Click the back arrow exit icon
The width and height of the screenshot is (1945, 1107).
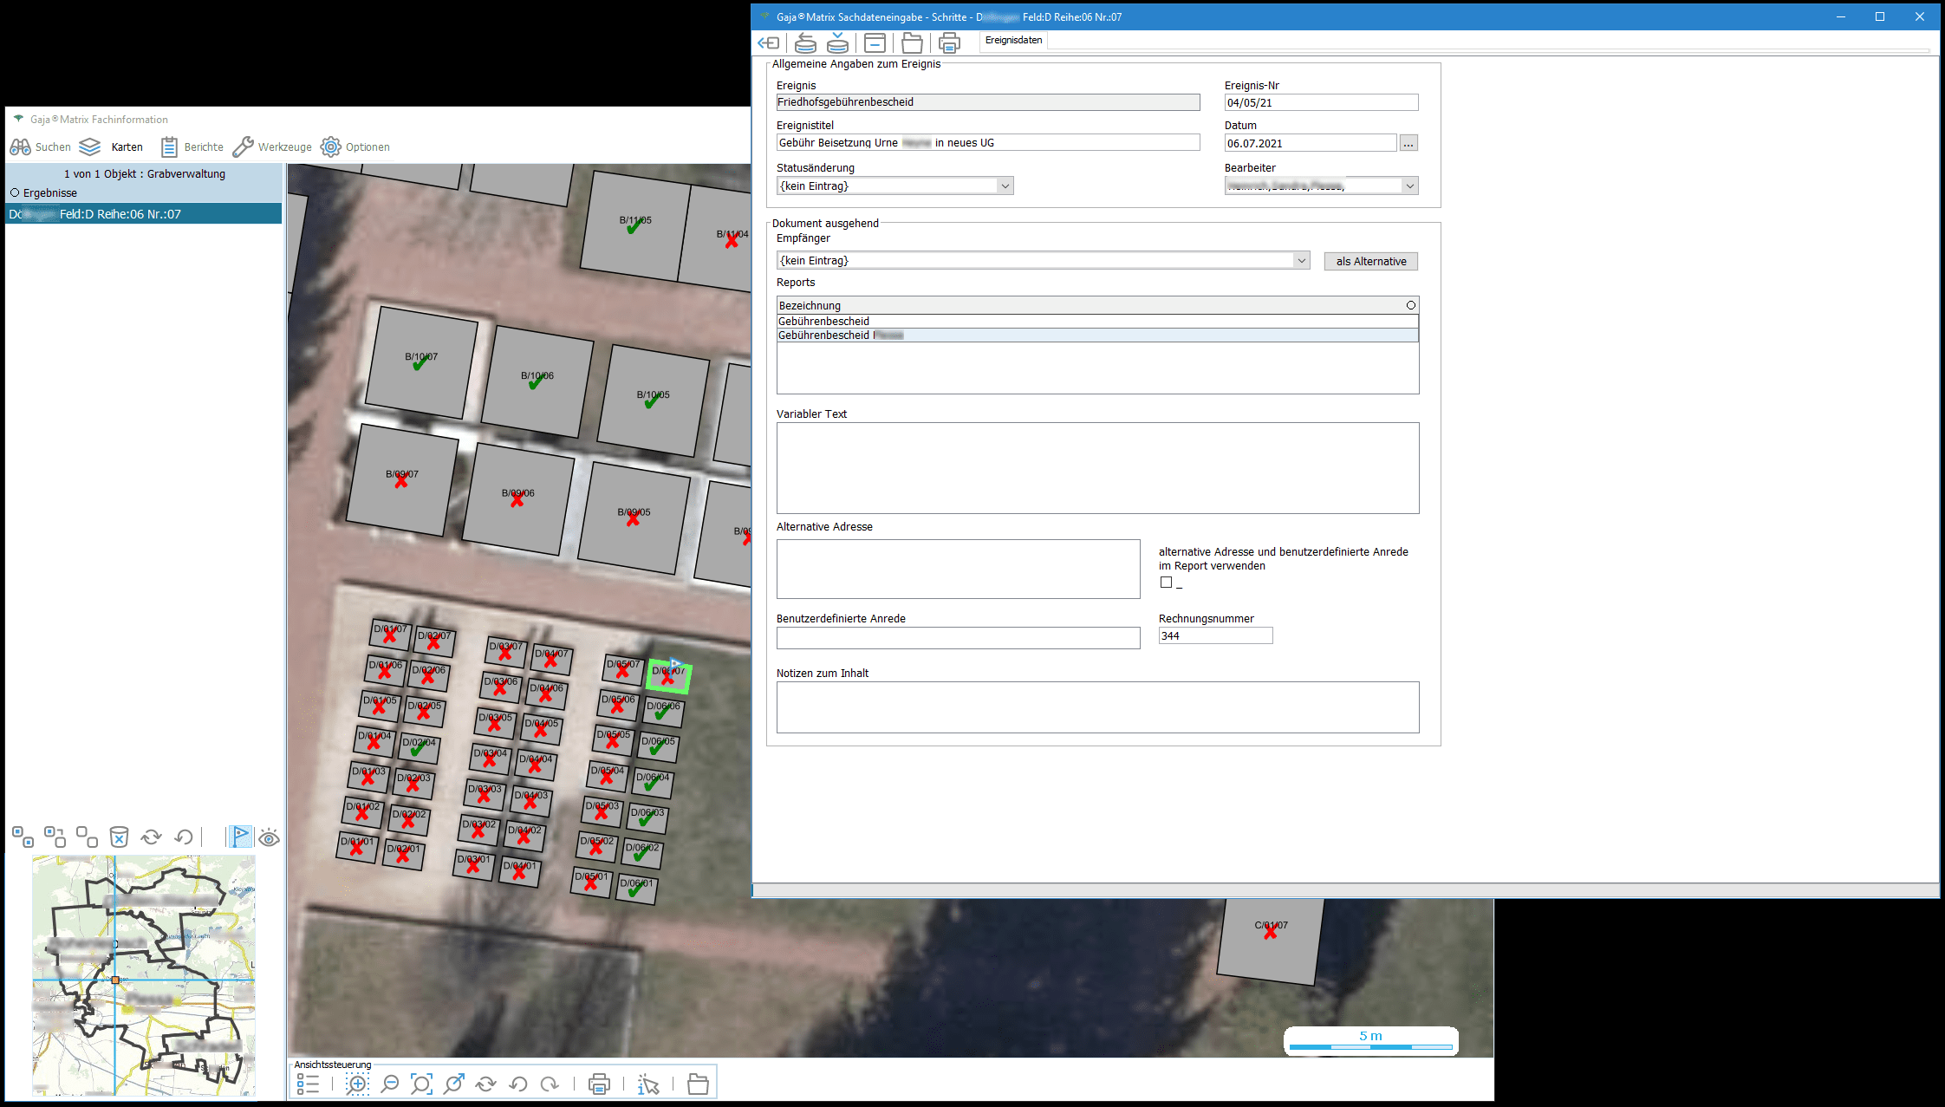(769, 42)
